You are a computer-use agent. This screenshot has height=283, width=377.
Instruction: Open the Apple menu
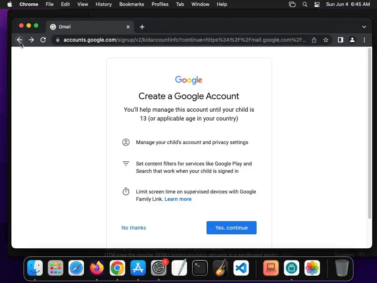coord(10,4)
